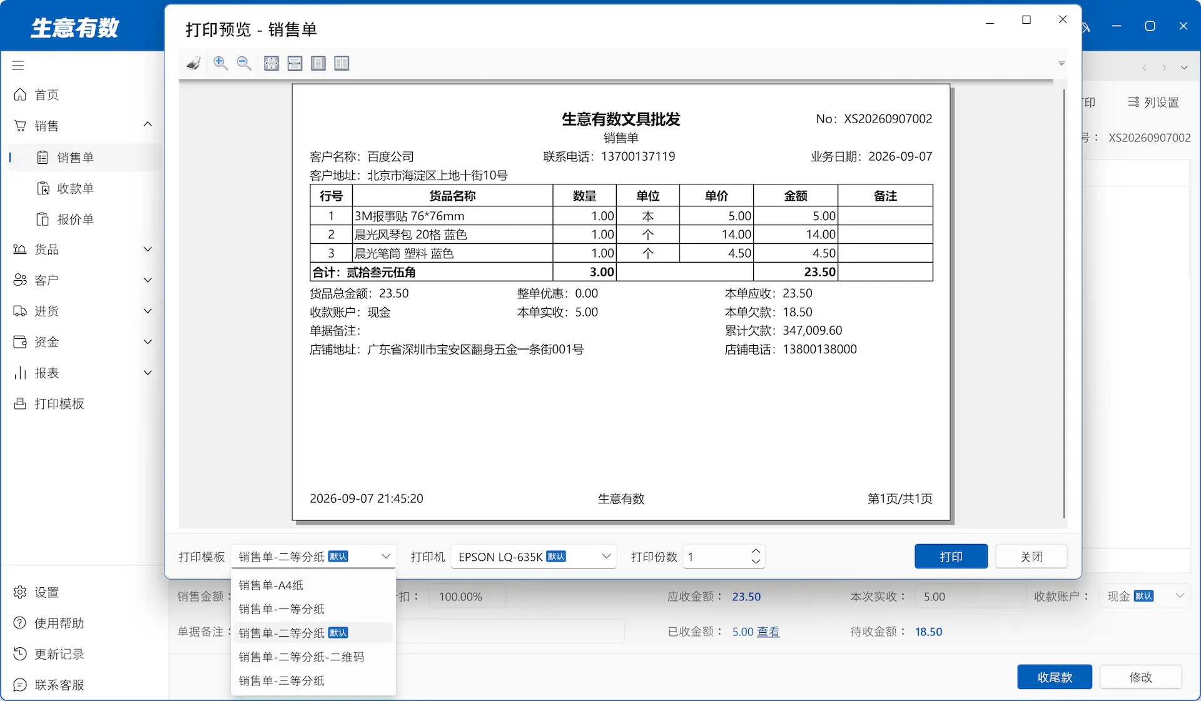
Task: Select 销售单-A4纸 template option
Action: [313, 585]
